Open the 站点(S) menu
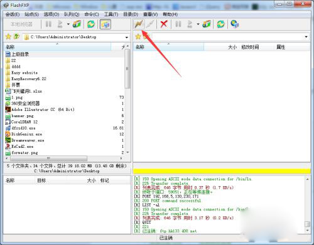The height and width of the screenshot is (245, 314). [31, 14]
